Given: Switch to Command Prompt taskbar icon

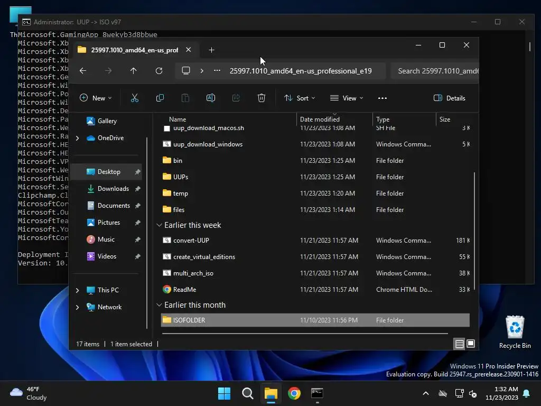Looking at the screenshot, I should (x=317, y=393).
